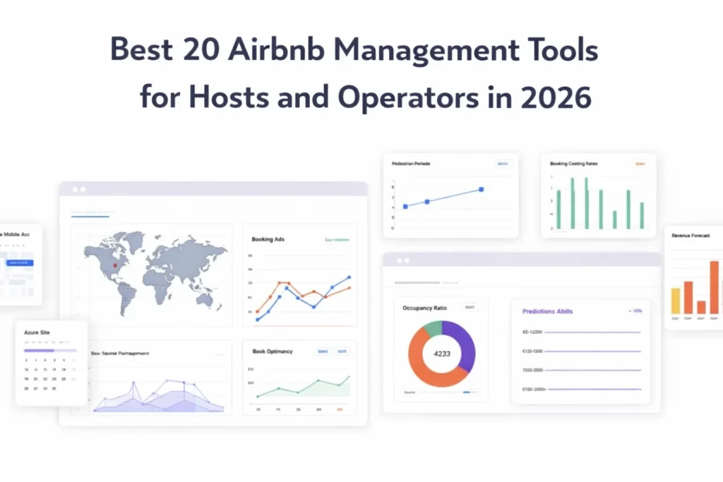The width and height of the screenshot is (723, 482).
Task: Click the window dots on the main dashboard header
Action: coord(78,191)
